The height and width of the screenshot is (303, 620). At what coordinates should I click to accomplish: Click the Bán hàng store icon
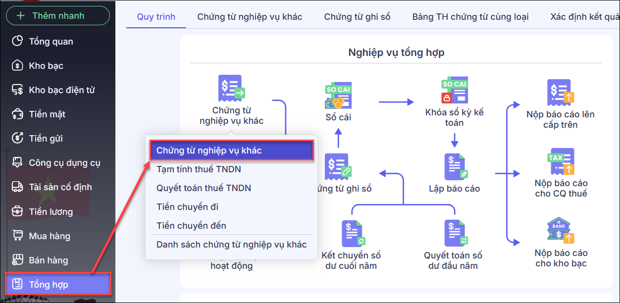click(x=17, y=260)
